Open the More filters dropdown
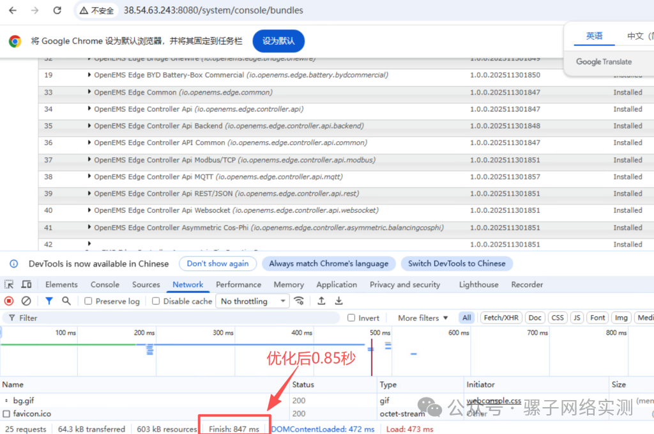Viewport: 654px width, 434px height. tap(421, 318)
